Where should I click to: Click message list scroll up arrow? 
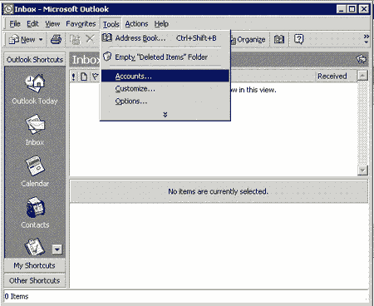362,76
